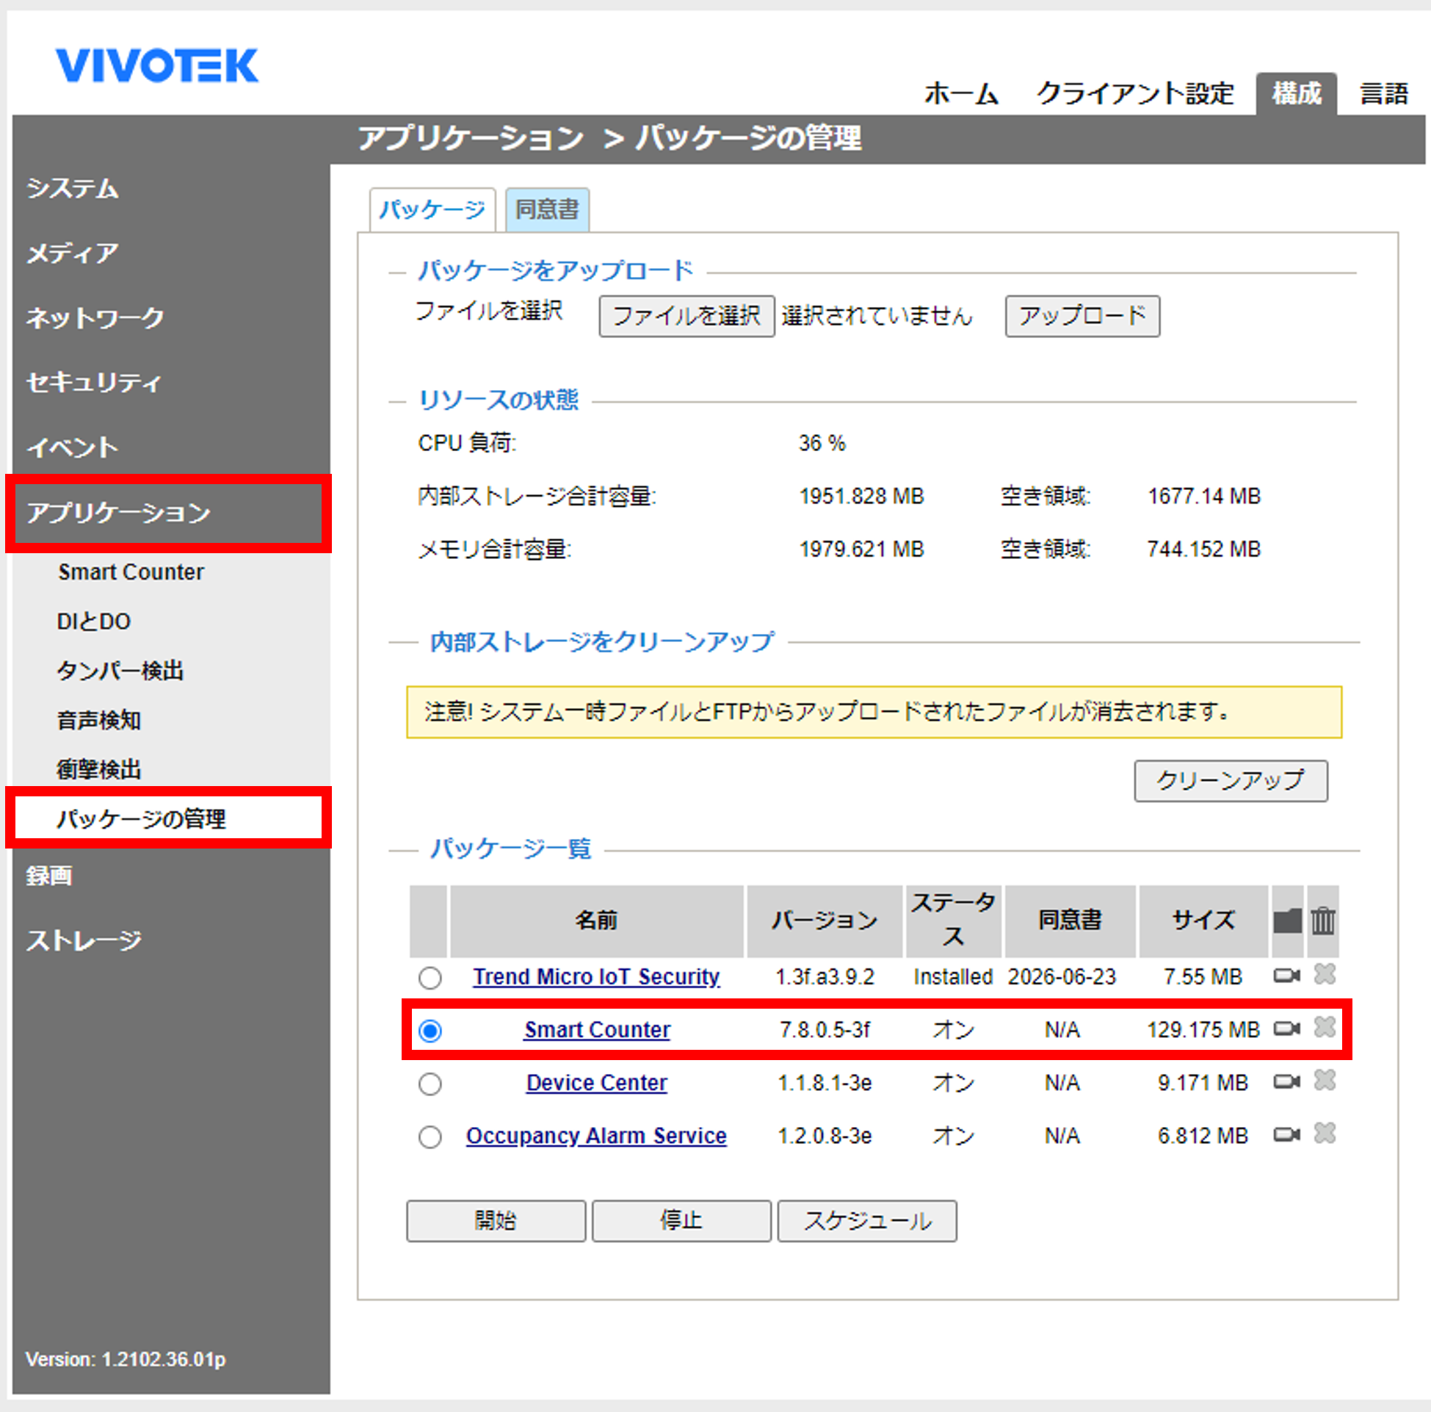Viewport: 1431px width, 1412px height.
Task: Select the Smart Counter radio button
Action: click(x=430, y=1030)
